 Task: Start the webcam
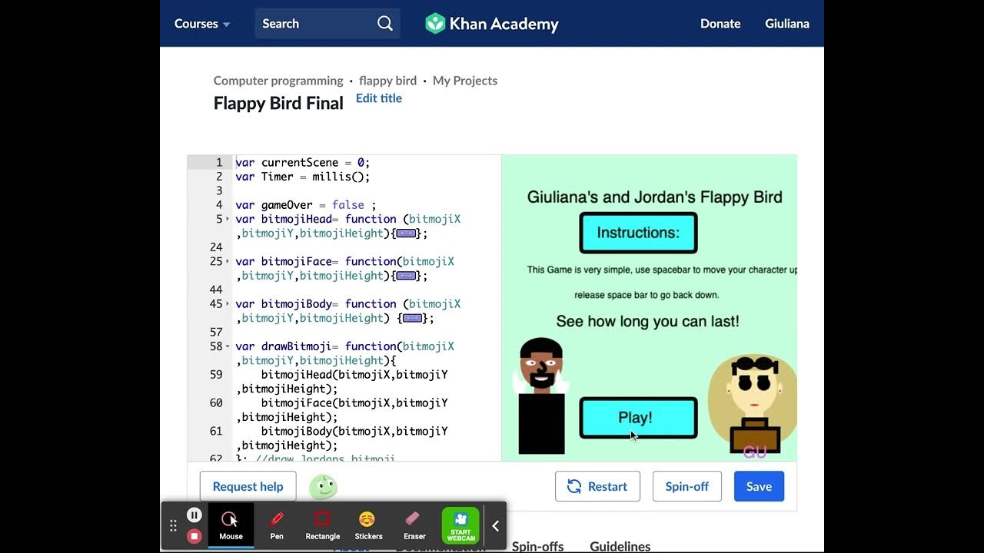(x=460, y=525)
